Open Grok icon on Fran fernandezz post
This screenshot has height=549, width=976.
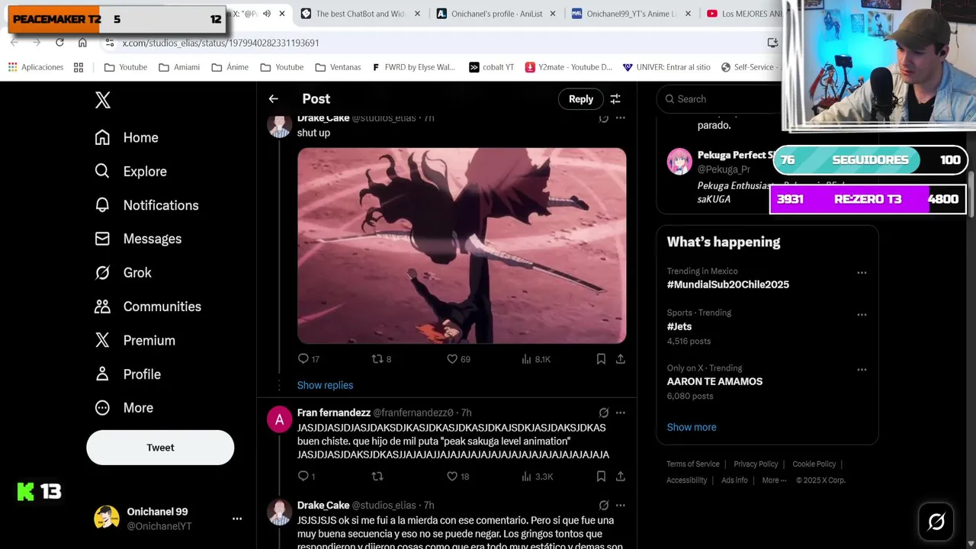603,413
